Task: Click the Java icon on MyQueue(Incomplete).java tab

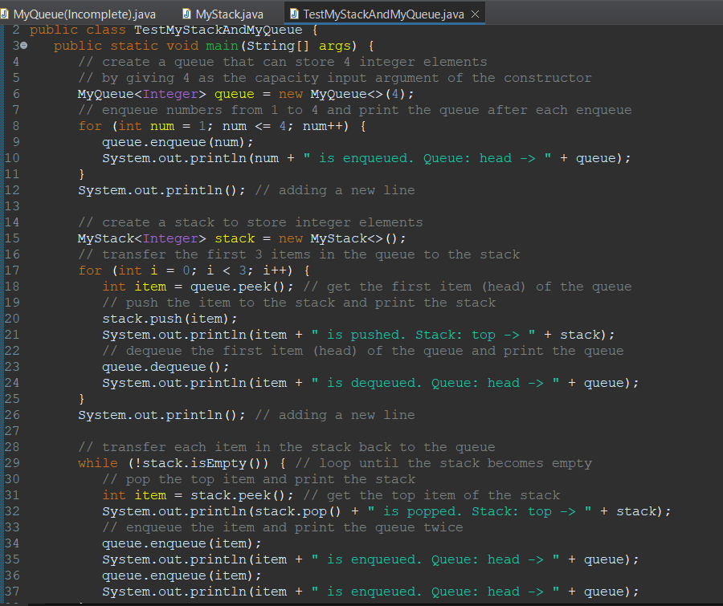Action: click(6, 14)
